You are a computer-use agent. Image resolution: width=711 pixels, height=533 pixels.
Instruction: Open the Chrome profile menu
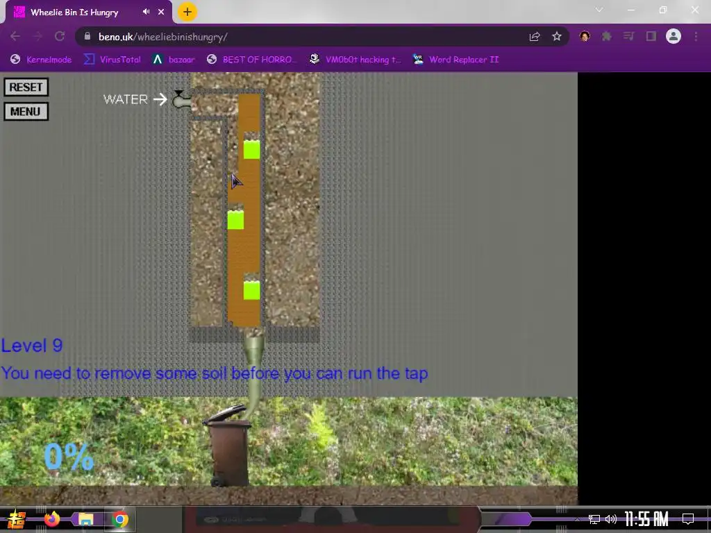[x=674, y=36]
